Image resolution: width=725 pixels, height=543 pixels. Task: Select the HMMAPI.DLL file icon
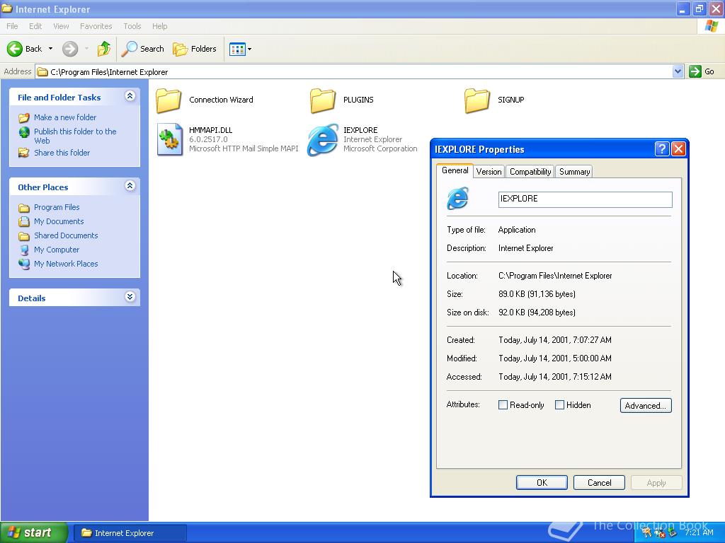[x=169, y=139]
